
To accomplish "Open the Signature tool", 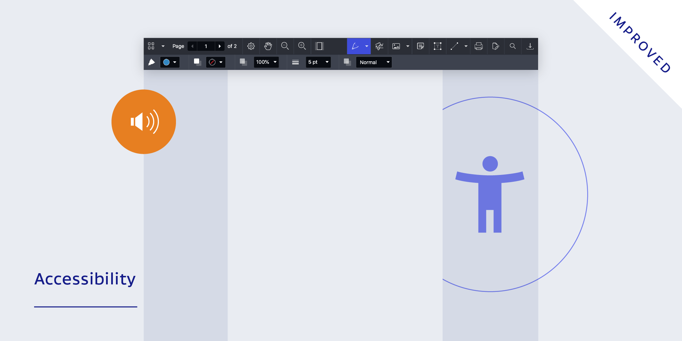I will click(380, 46).
